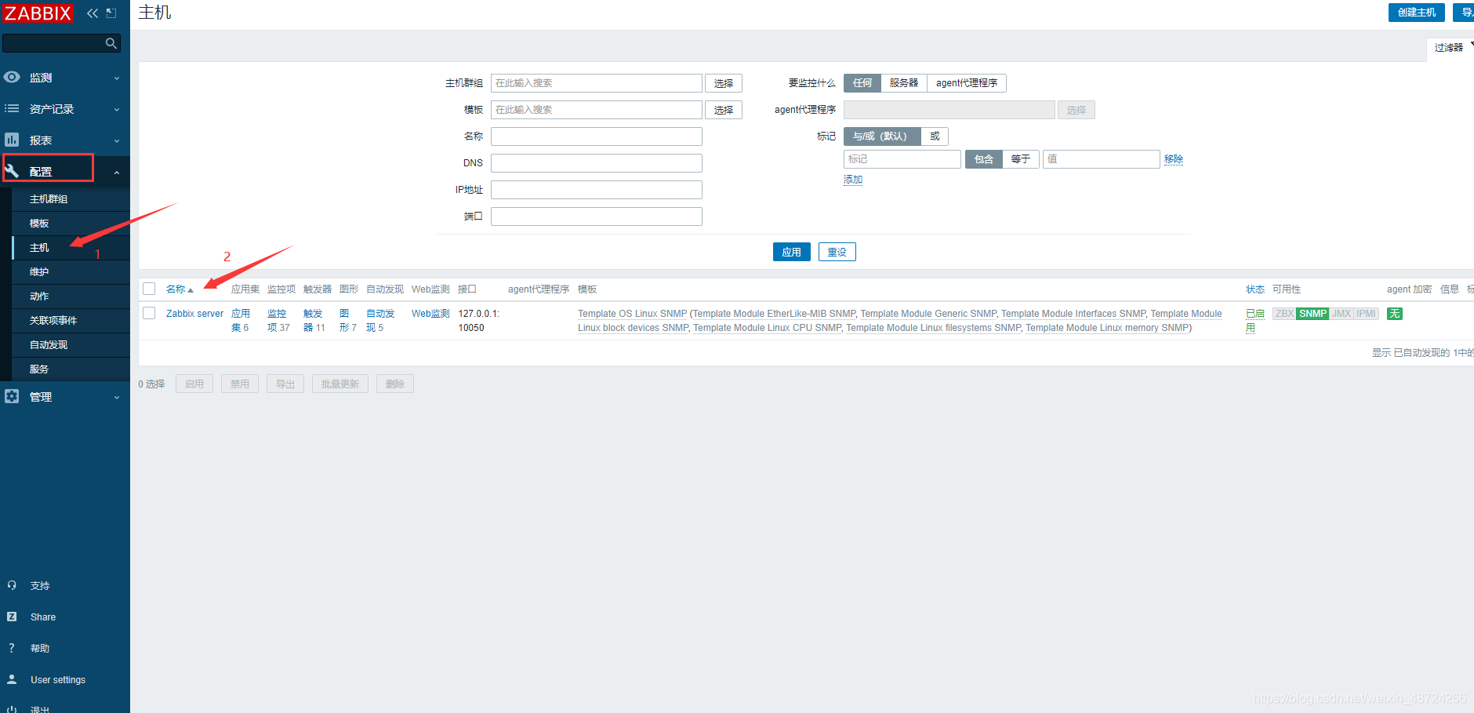Click the user icon for User settings
This screenshot has width=1474, height=713.
tap(12, 679)
